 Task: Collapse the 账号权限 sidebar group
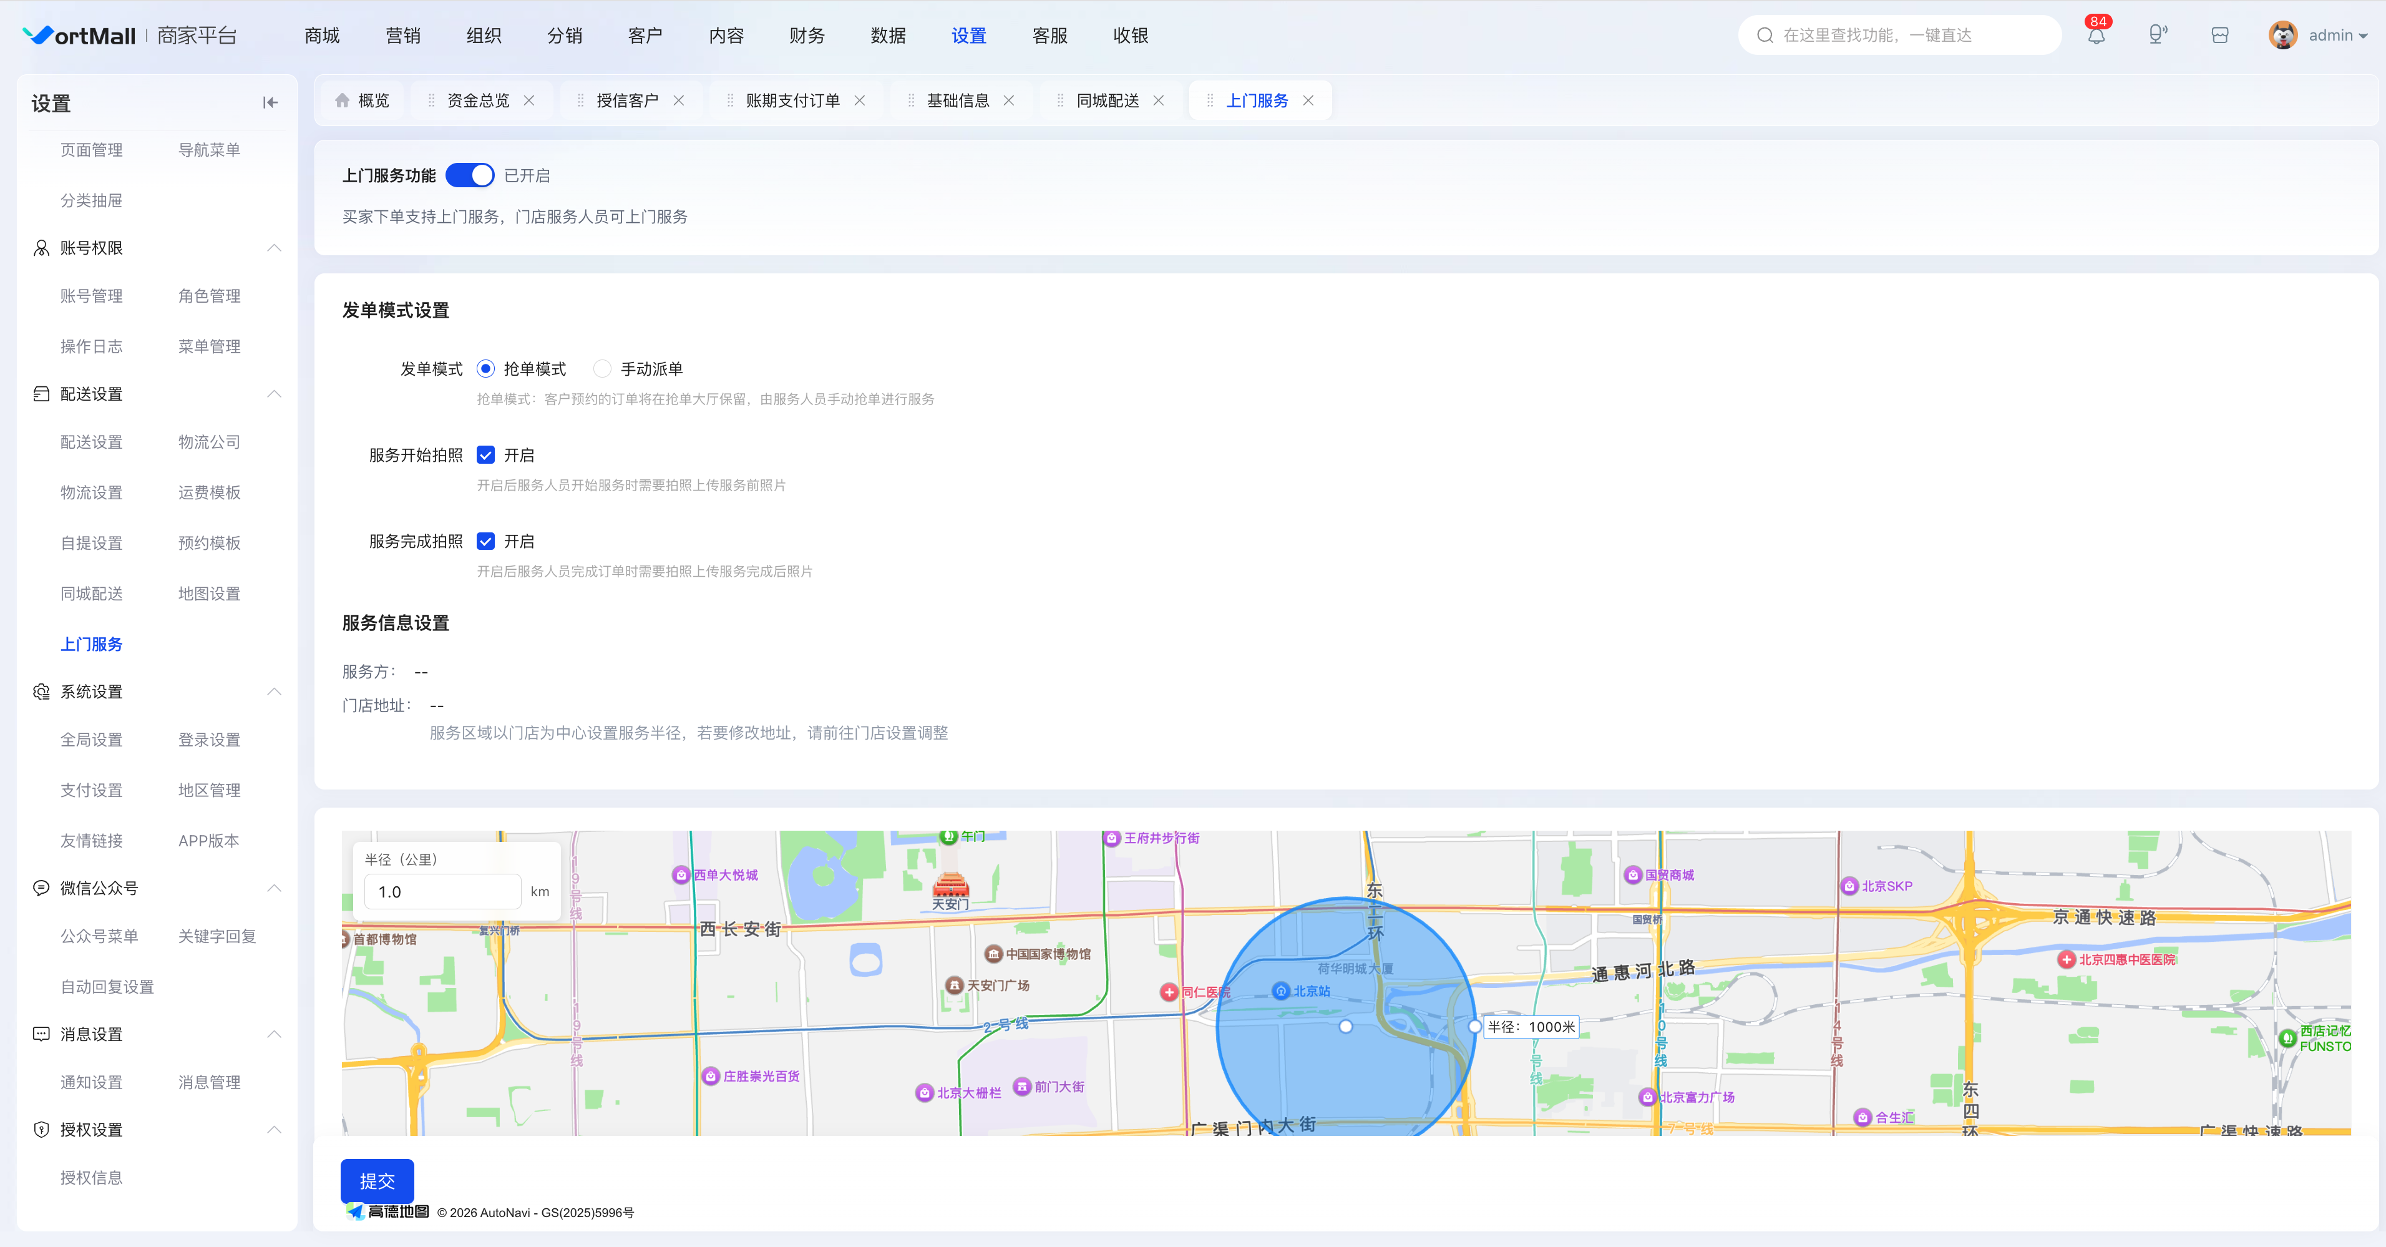(x=273, y=247)
